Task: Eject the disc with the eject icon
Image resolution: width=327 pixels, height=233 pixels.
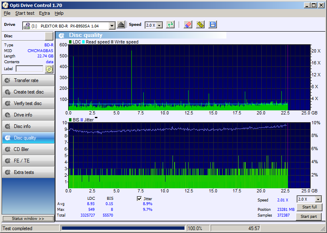Action: (x=121, y=25)
